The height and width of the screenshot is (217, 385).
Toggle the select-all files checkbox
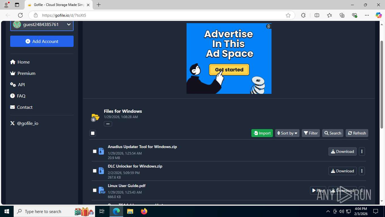pyautogui.click(x=93, y=133)
